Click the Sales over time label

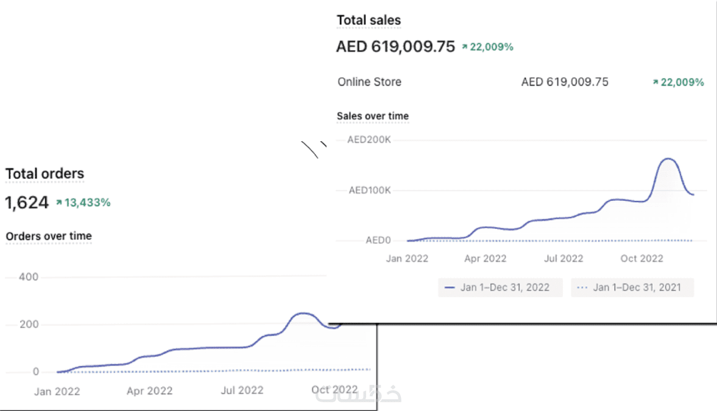click(373, 116)
